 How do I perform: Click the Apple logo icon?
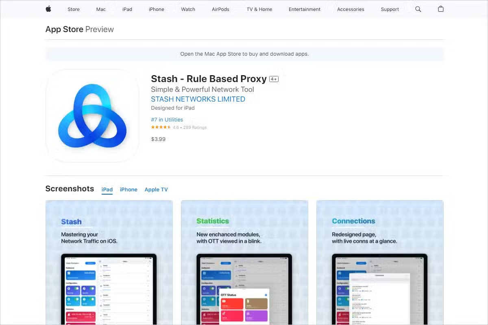point(48,9)
